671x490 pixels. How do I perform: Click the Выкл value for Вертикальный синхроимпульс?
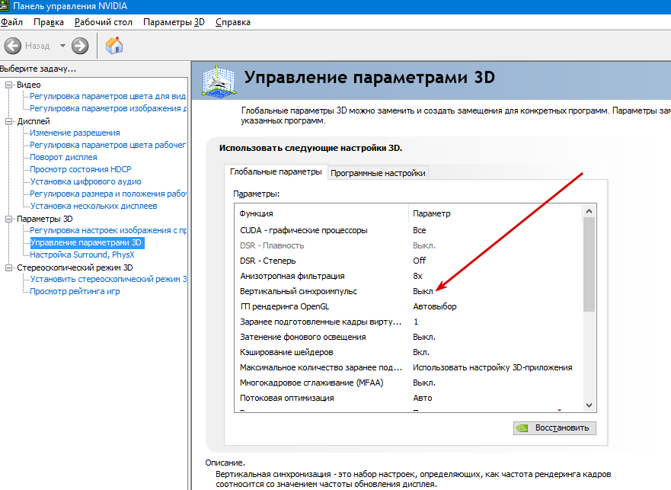click(x=423, y=291)
